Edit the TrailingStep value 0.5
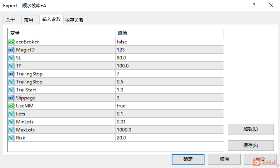Screen dimensions: 280x168 coord(169,82)
